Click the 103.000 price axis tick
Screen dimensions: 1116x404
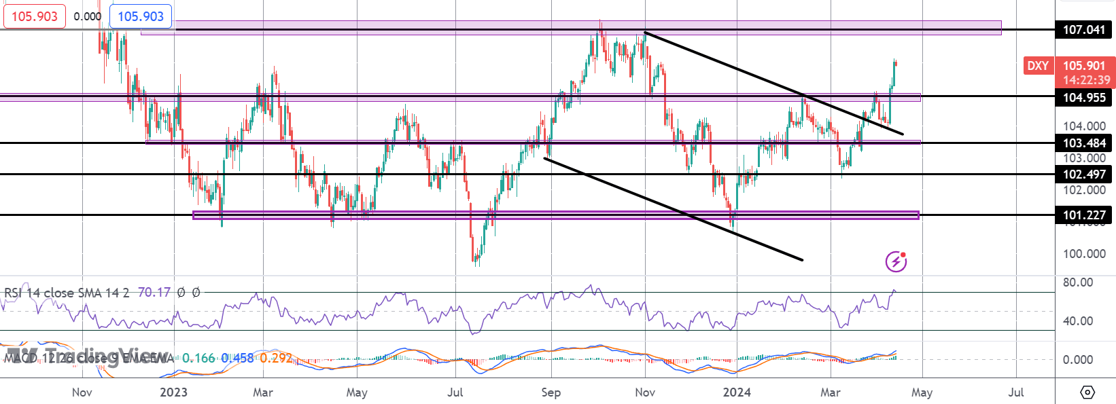coord(1084,158)
